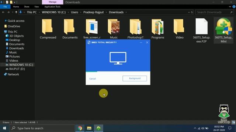Switch to large icons view in status bar
The width and height of the screenshot is (236, 132).
[x=233, y=122]
